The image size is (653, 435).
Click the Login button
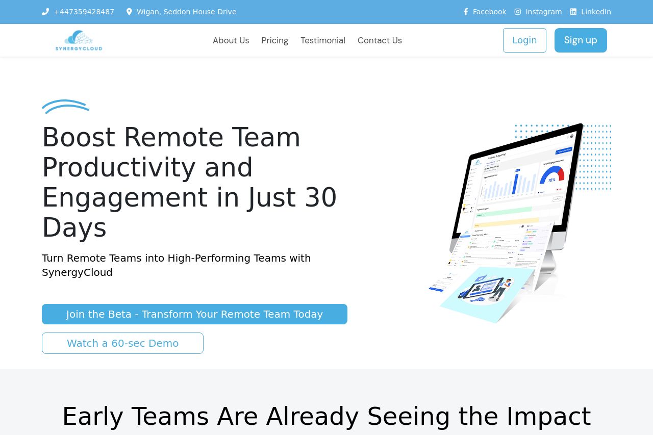524,40
